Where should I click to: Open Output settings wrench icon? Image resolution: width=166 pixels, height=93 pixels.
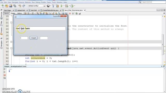click(5, 78)
